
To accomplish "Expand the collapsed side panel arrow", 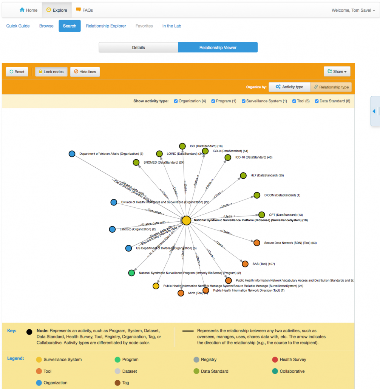I will point(374,111).
